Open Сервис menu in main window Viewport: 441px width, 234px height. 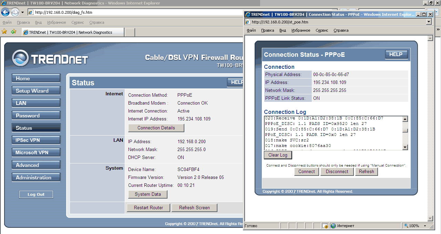(78, 22)
